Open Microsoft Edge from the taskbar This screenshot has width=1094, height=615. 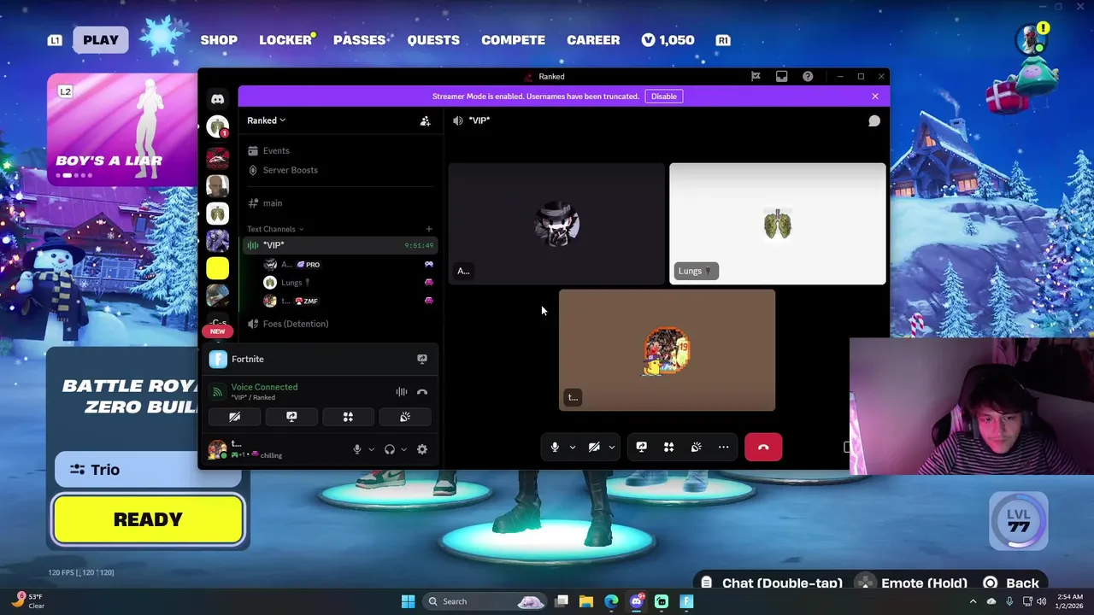(x=611, y=601)
